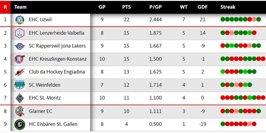
Task: Click the EHC Uzwil team logo
Action: [20, 20]
